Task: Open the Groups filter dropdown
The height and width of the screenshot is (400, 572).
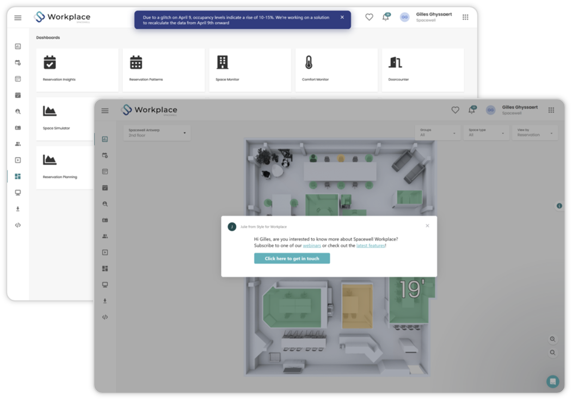Action: click(438, 133)
